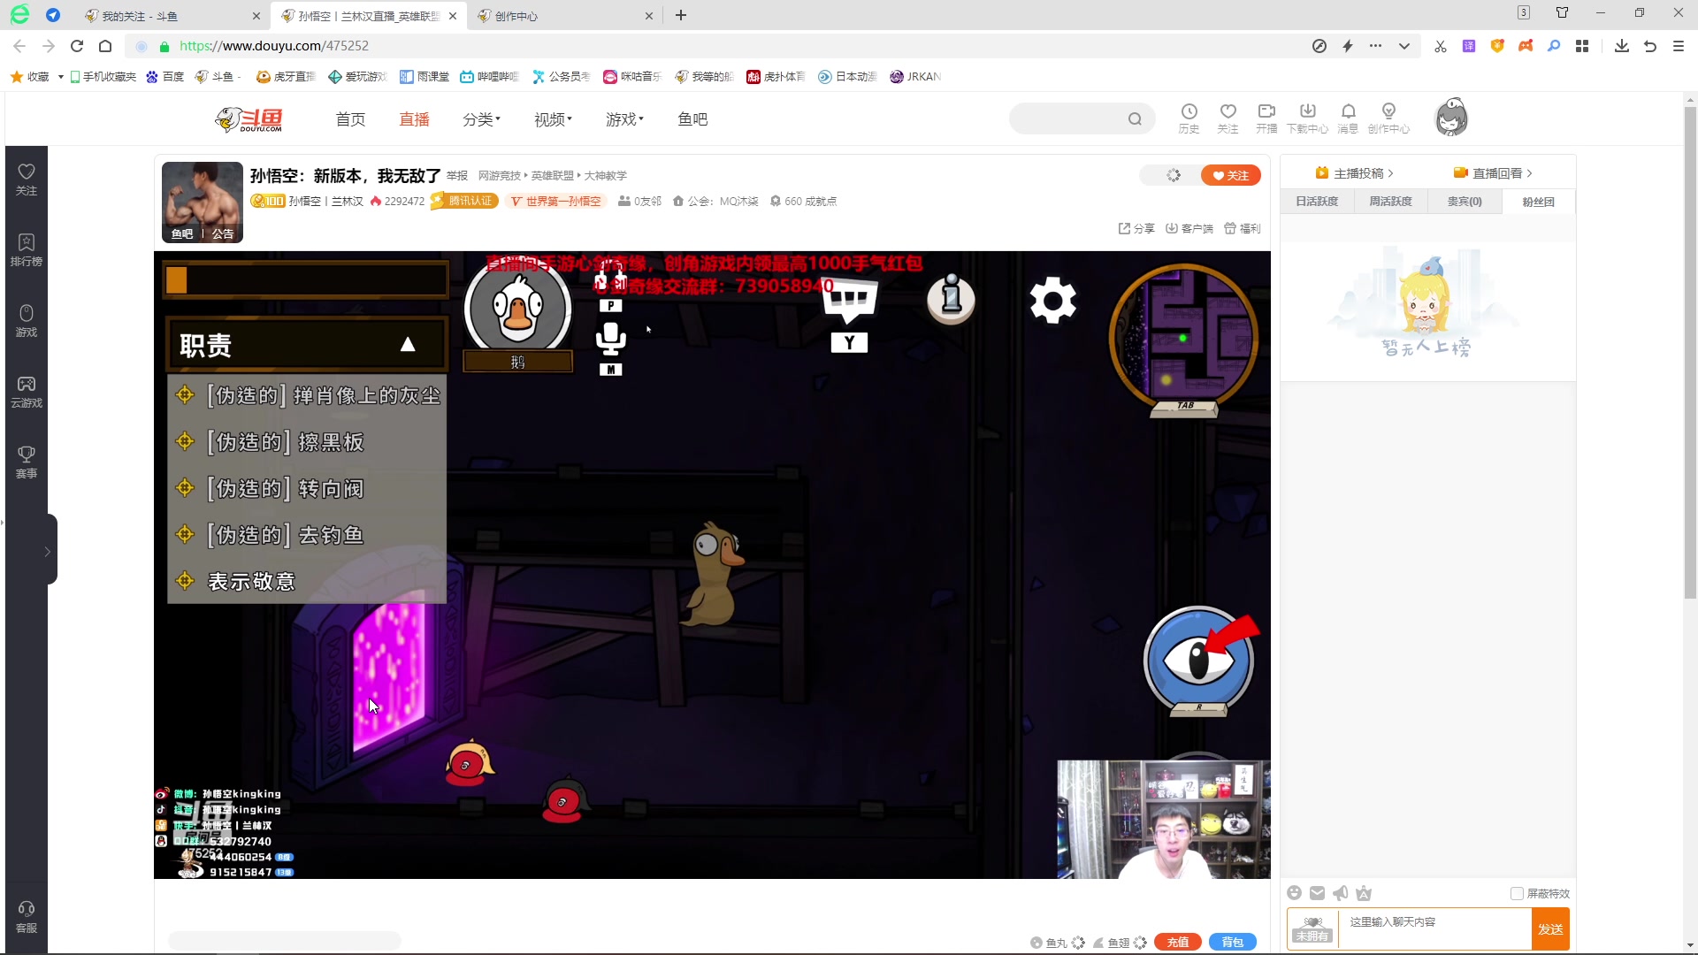Screen dimensions: 1698x955
Task: Expand 主播投稿 chevron
Action: coord(1390,173)
